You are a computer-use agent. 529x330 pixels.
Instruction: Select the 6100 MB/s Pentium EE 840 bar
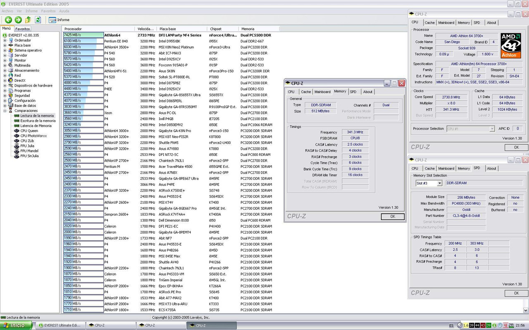coord(83,41)
